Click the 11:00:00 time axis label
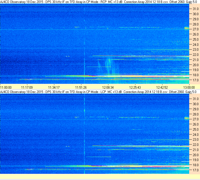Screen dimensions: 200x180 pos(6,88)
